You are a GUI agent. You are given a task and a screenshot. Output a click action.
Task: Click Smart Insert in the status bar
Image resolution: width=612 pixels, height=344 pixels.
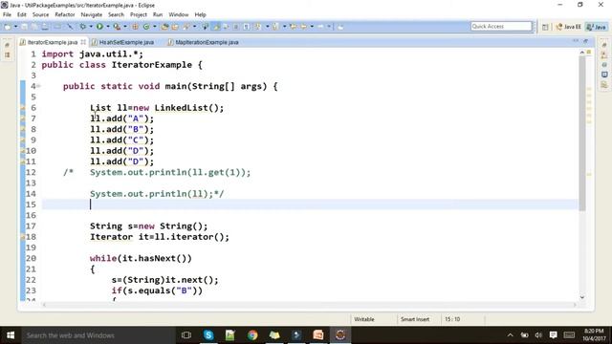[x=415, y=319]
